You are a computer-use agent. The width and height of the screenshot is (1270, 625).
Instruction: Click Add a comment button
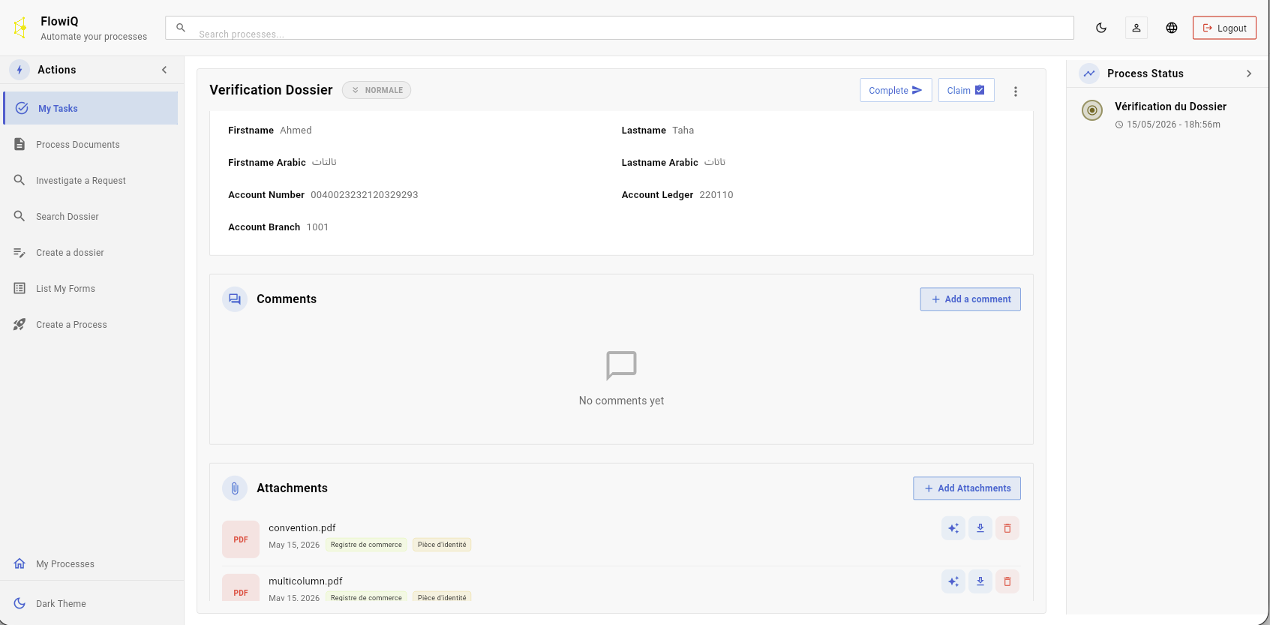971,299
